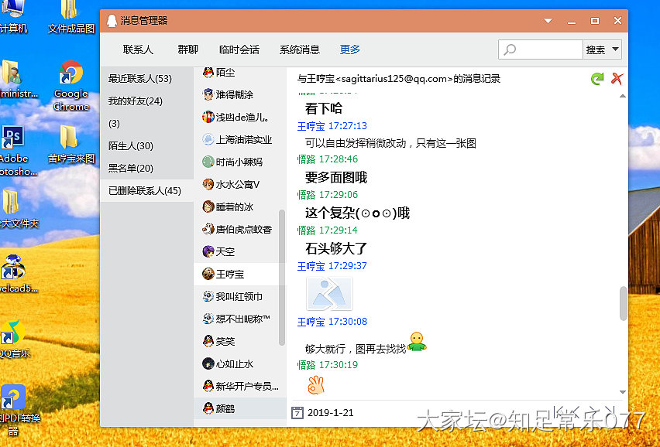Switch to the 群聊 tab
Viewport: 660px width, 447px height.
tap(187, 49)
